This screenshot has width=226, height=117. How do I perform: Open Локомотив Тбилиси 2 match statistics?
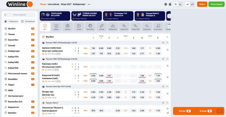click(x=168, y=113)
